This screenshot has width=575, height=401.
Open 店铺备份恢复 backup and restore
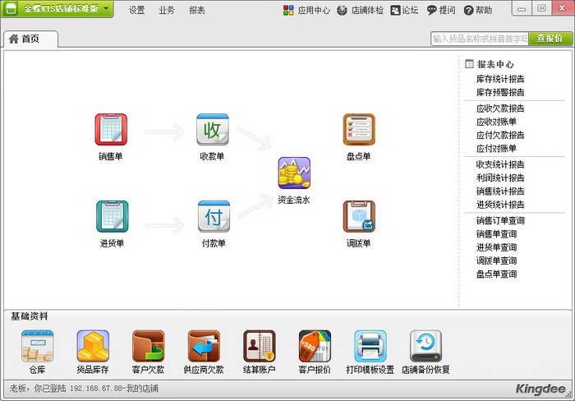[x=425, y=347]
